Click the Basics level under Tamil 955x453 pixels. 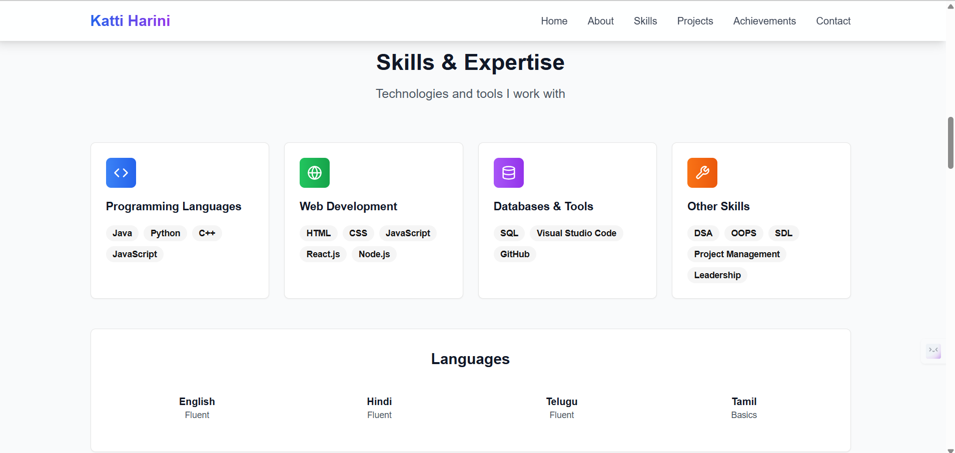(744, 415)
